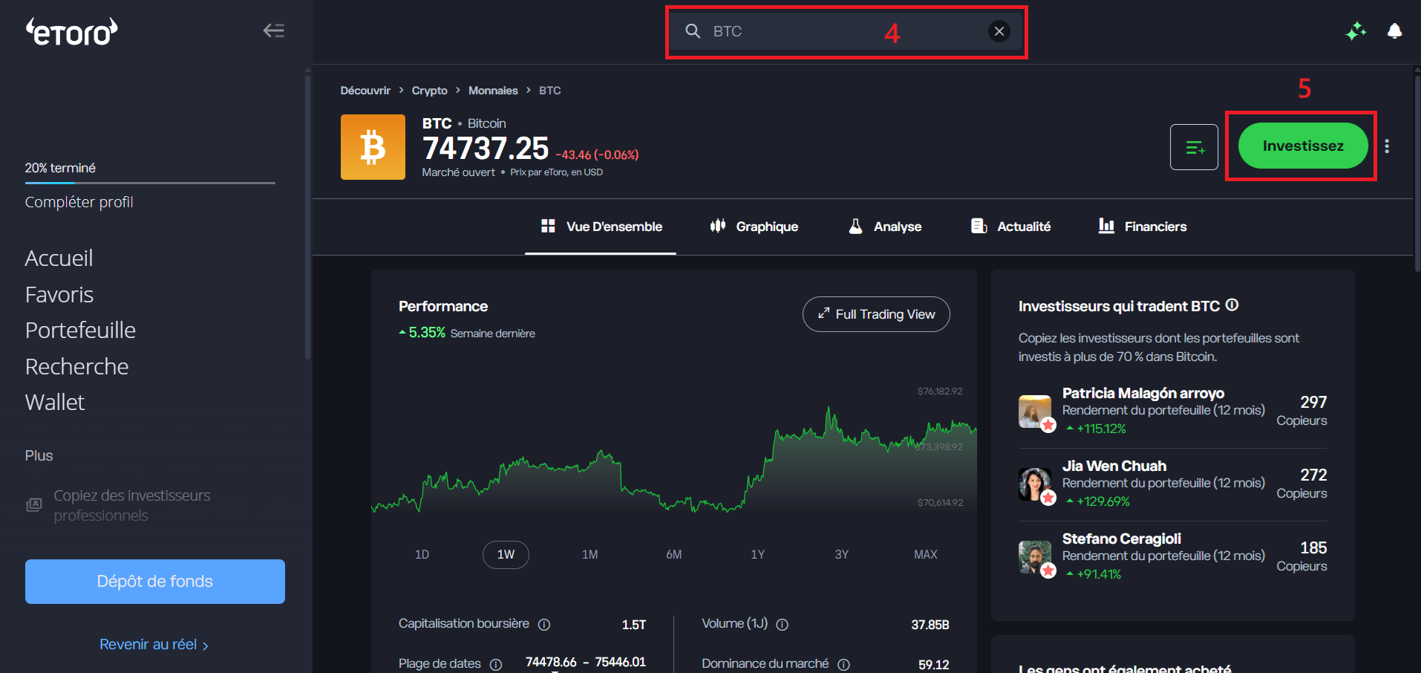This screenshot has height=673, width=1421.
Task: Open Recherche in sidebar
Action: [x=76, y=367]
